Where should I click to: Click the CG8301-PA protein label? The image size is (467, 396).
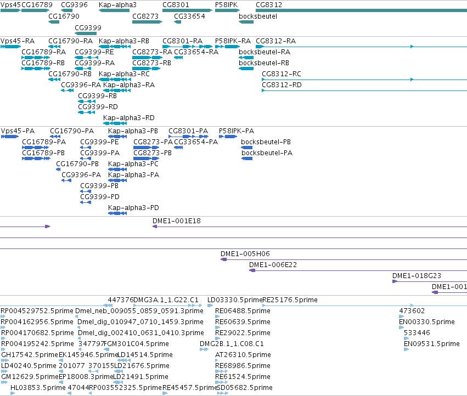188,131
